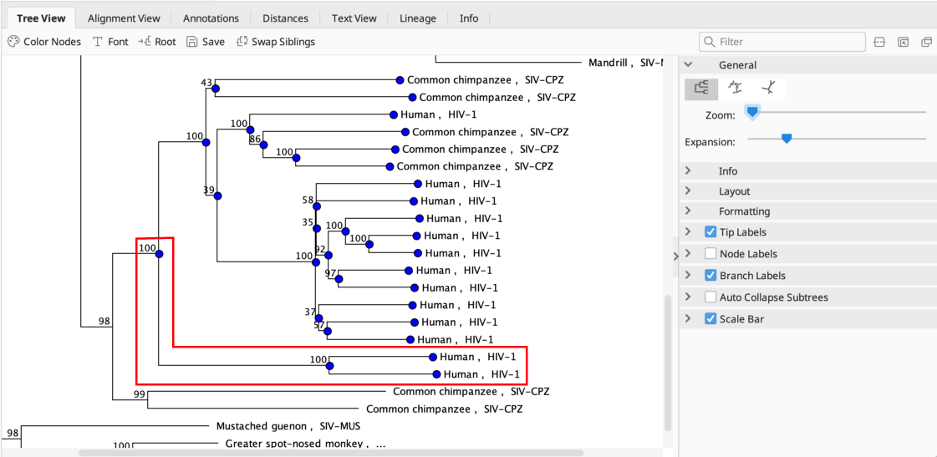Choose the unrooted radial tree layout icon
937x457 pixels.
767,88
